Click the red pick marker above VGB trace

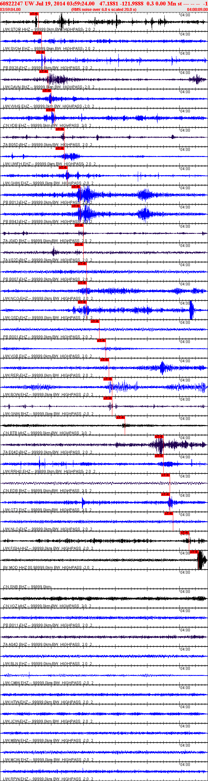pos(101,341)
